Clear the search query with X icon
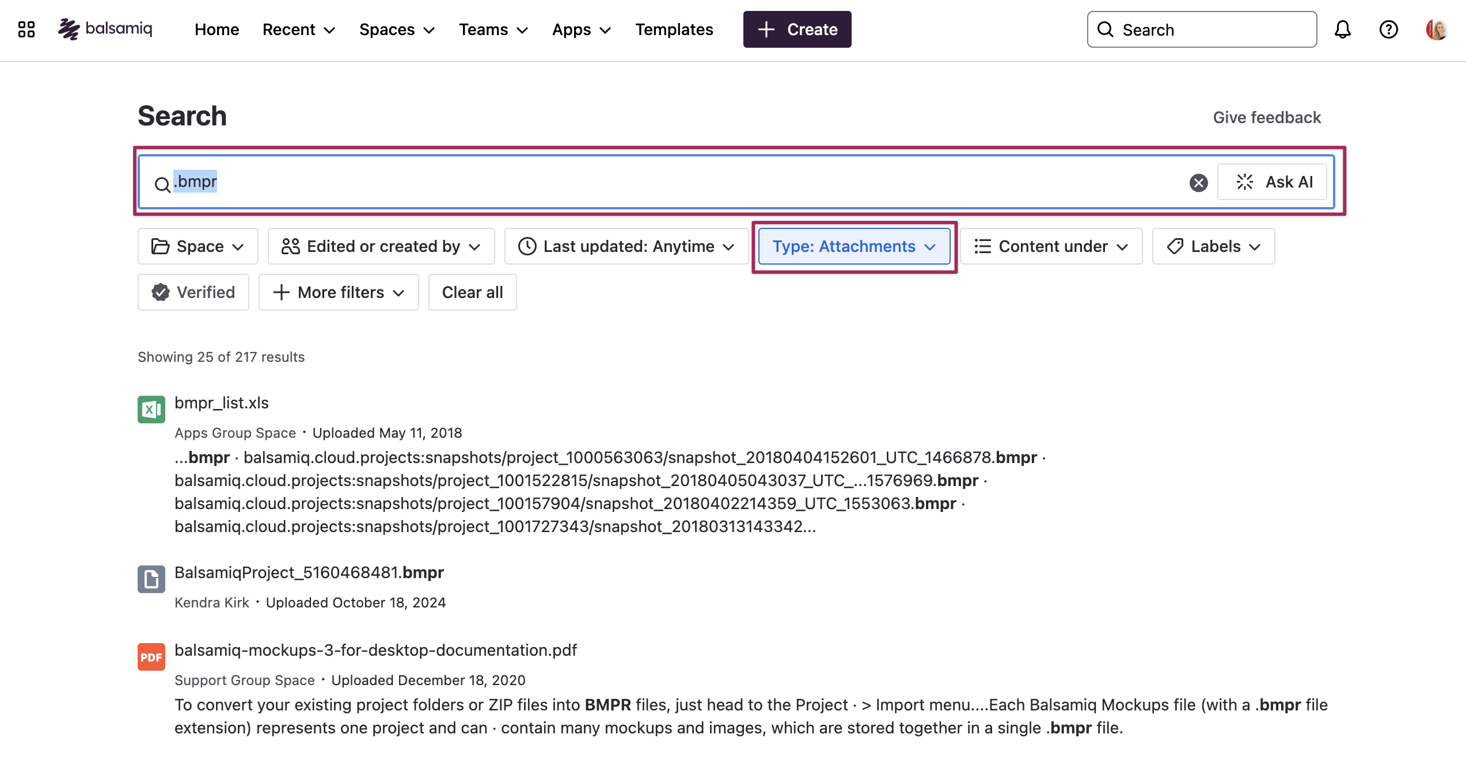Screen dimensions: 1466x757 (1198, 182)
